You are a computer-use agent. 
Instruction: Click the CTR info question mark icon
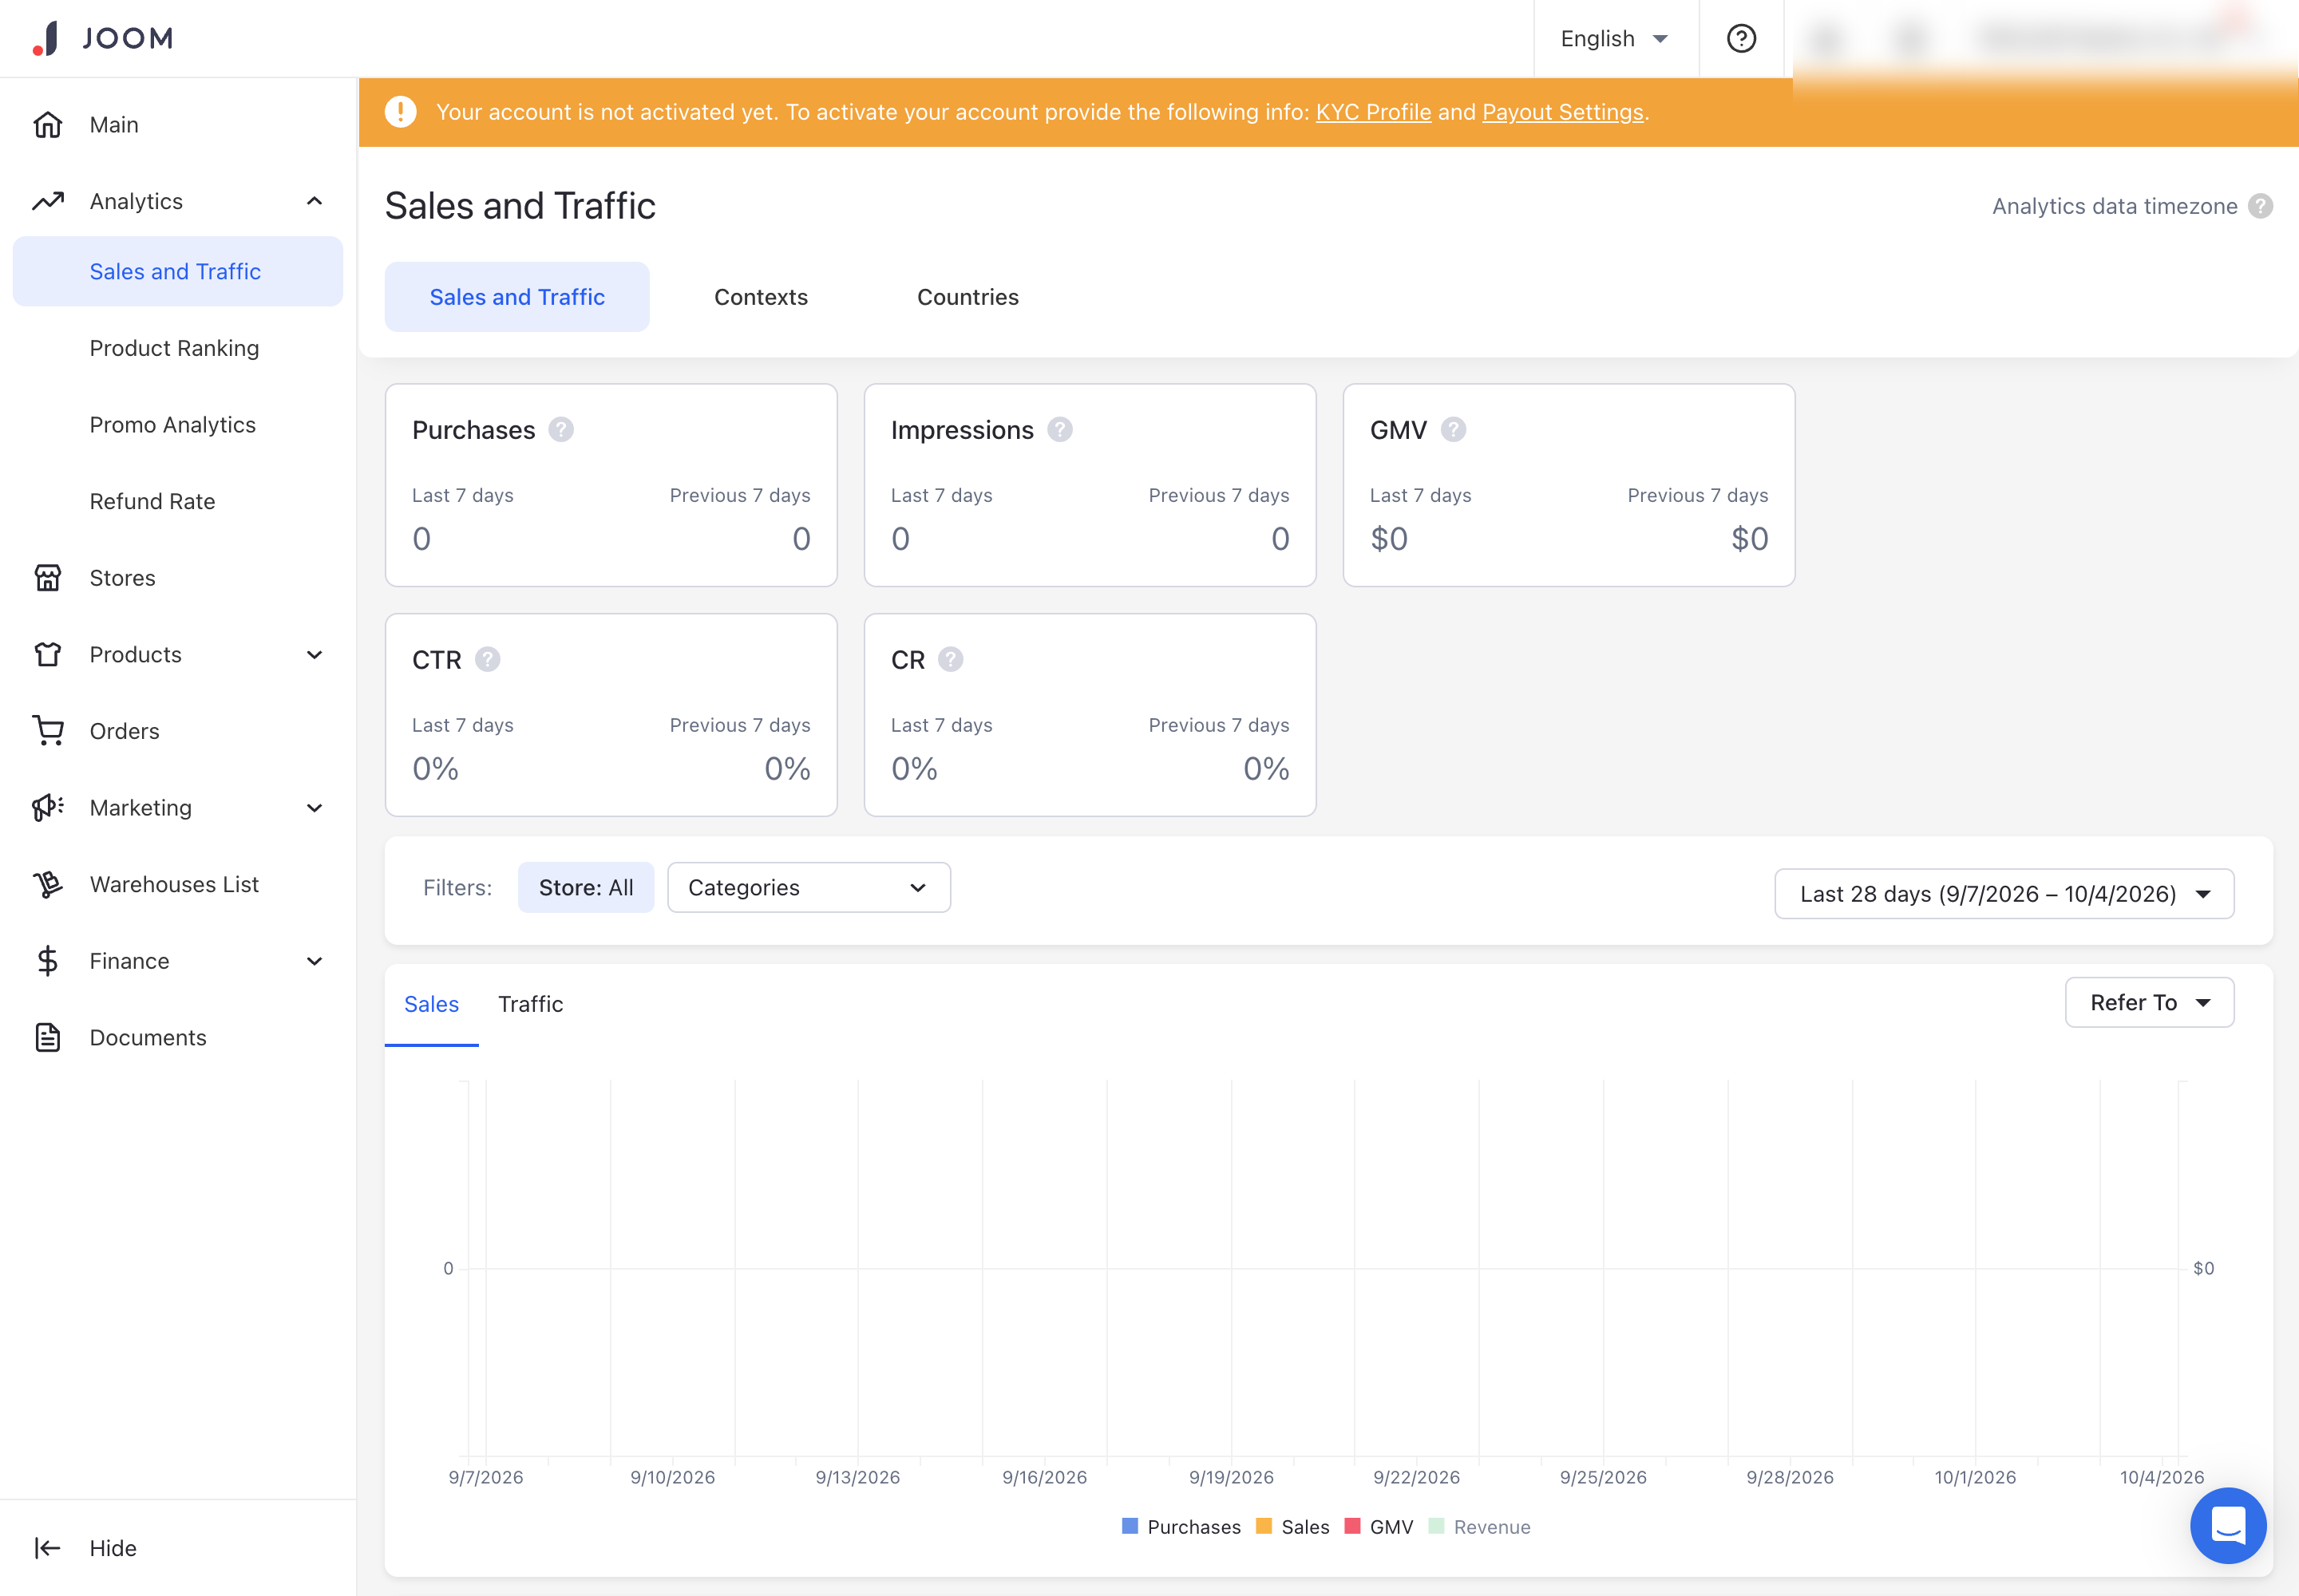pyautogui.click(x=487, y=660)
